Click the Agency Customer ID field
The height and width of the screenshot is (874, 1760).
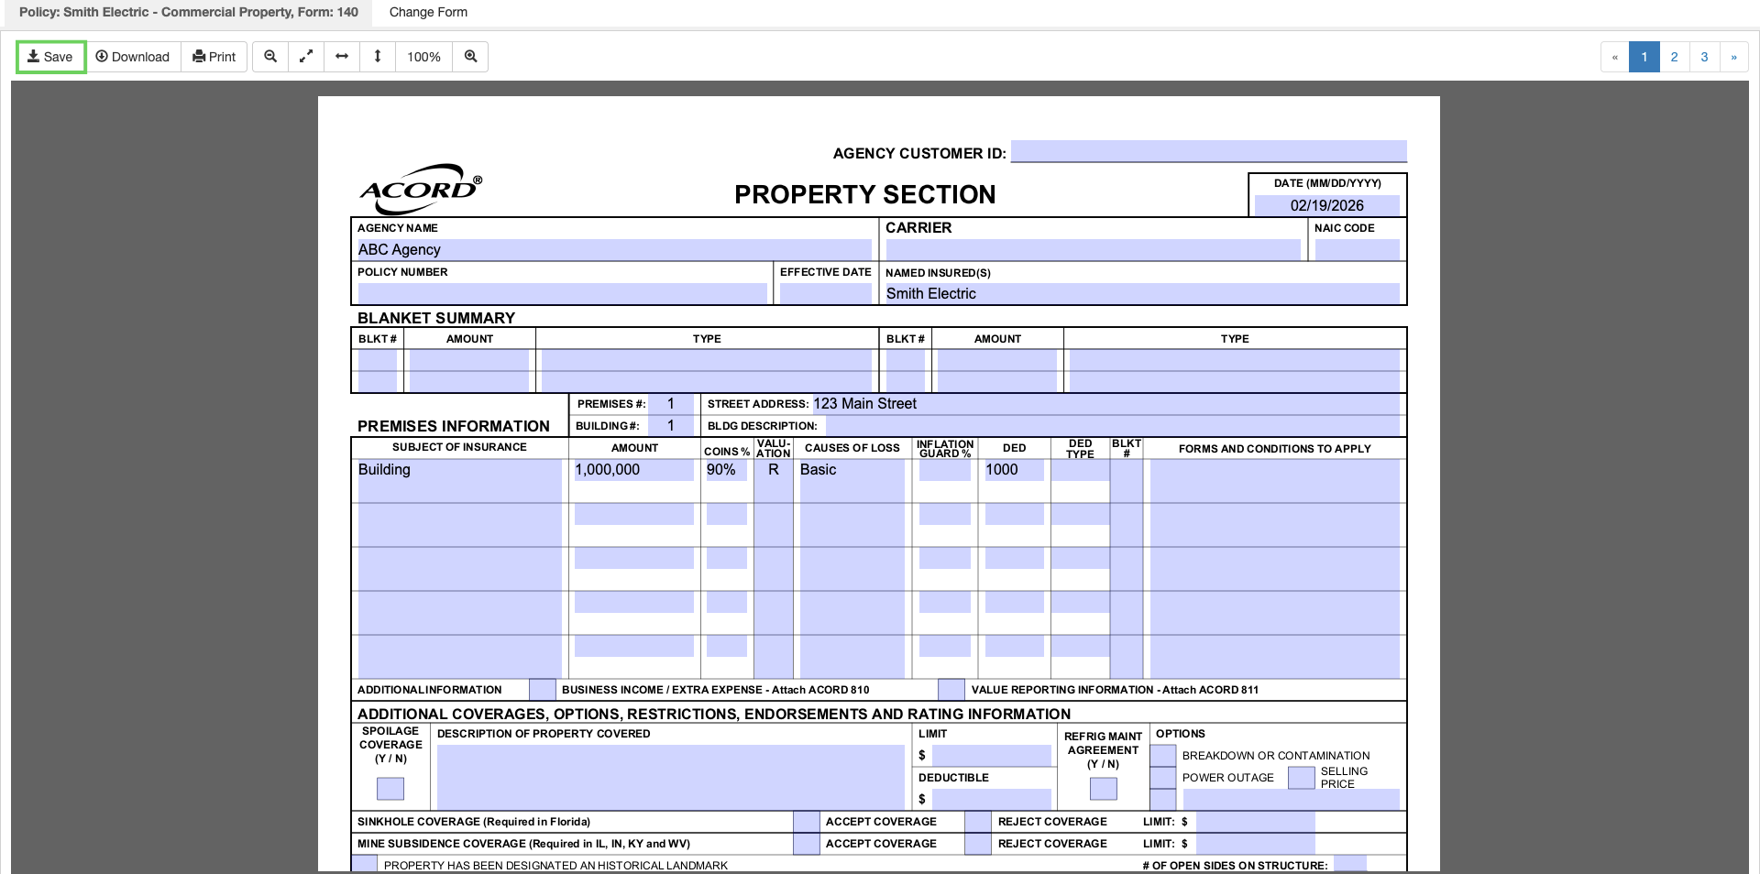(x=1208, y=151)
